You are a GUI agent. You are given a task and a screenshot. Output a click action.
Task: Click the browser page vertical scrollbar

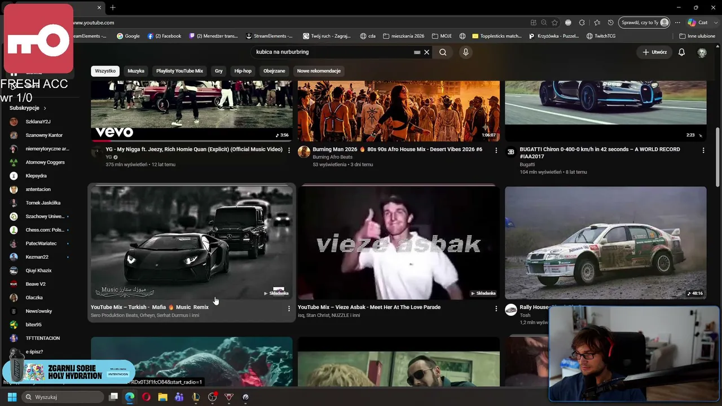(x=717, y=158)
